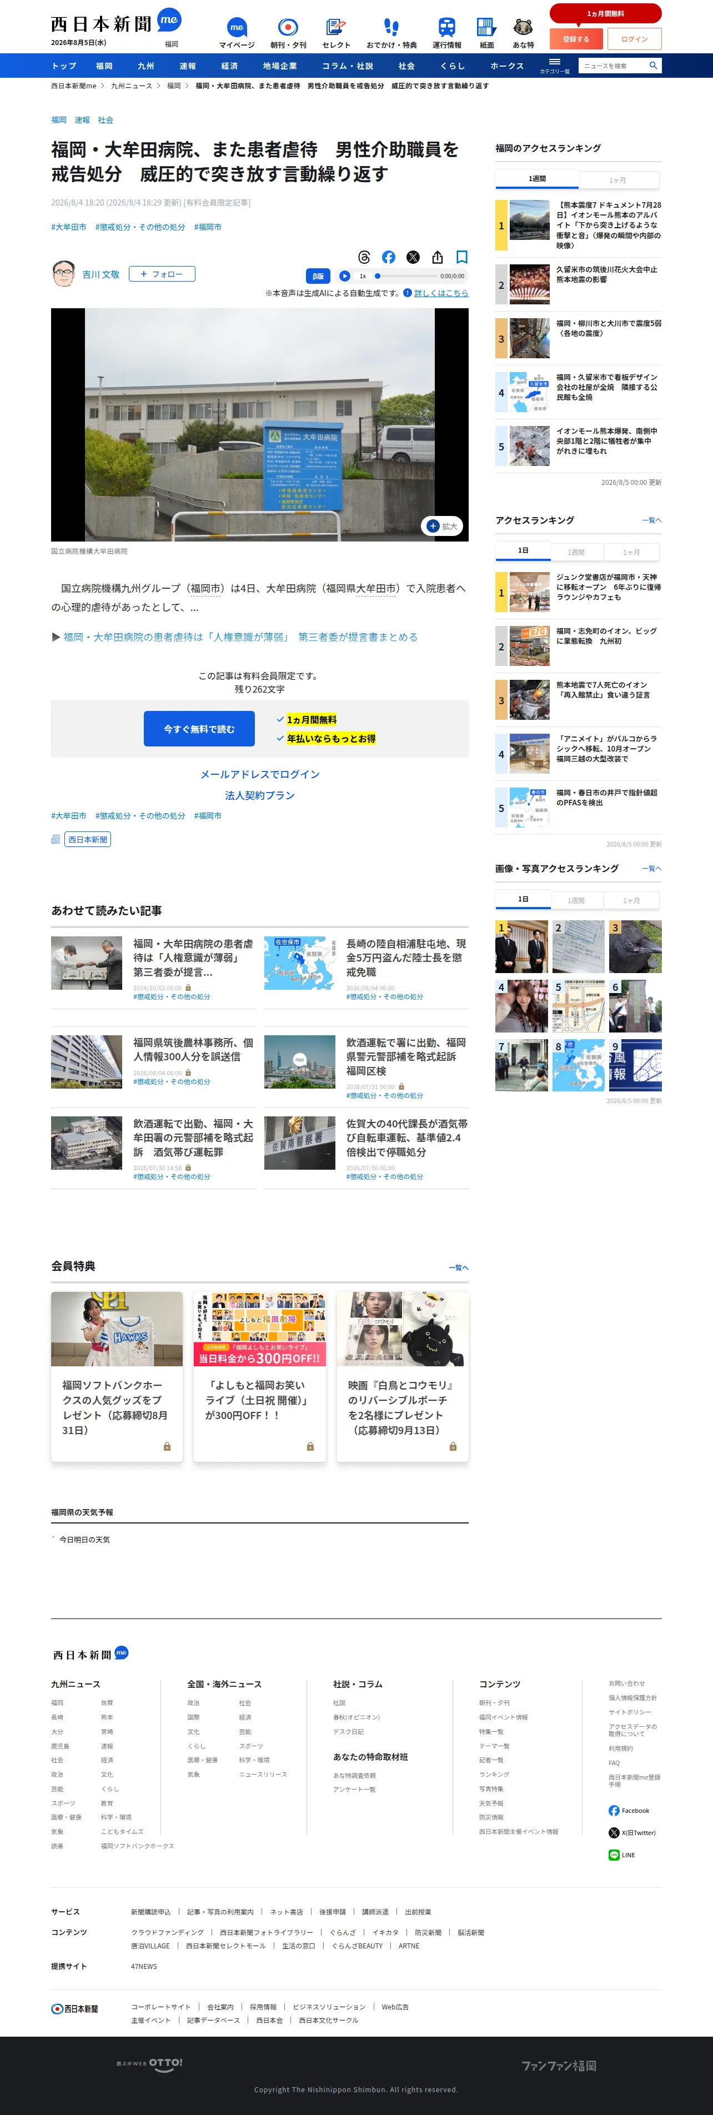This screenshot has height=2115, width=713.
Task: Select 速報 in the navigation bar
Action: tap(188, 66)
